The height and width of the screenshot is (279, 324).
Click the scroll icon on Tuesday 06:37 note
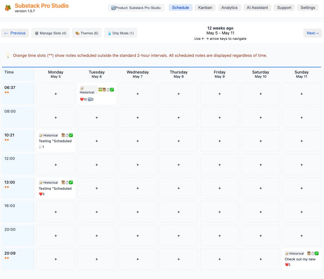coord(104,90)
